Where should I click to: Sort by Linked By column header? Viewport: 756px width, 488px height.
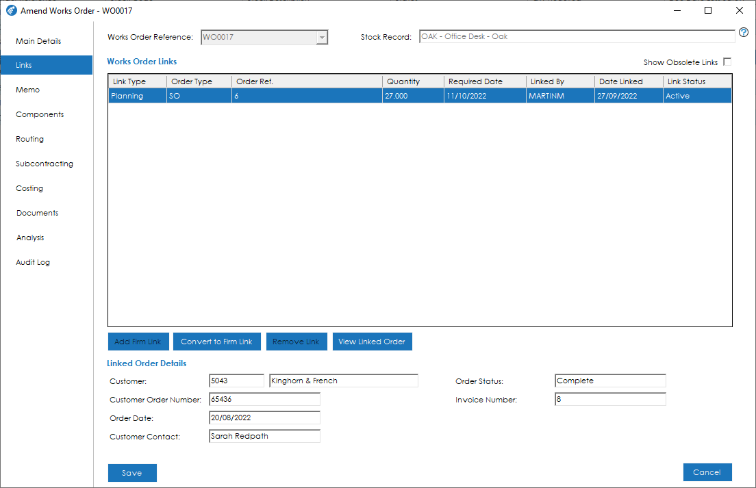click(x=561, y=81)
